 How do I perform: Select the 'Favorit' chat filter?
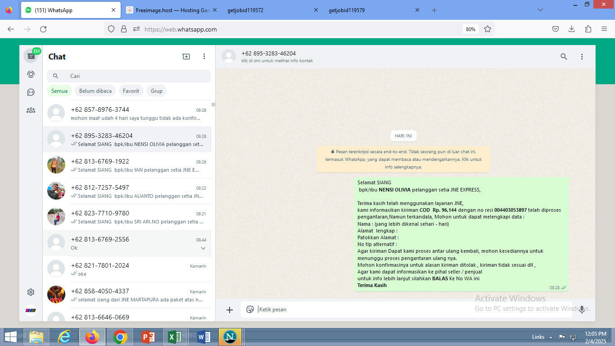(131, 91)
